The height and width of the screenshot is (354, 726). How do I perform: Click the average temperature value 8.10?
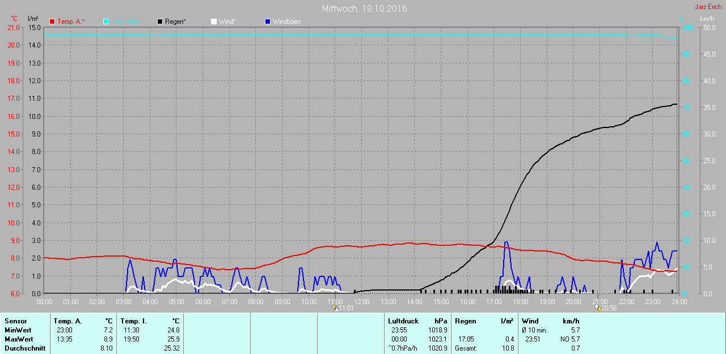pyautogui.click(x=107, y=348)
